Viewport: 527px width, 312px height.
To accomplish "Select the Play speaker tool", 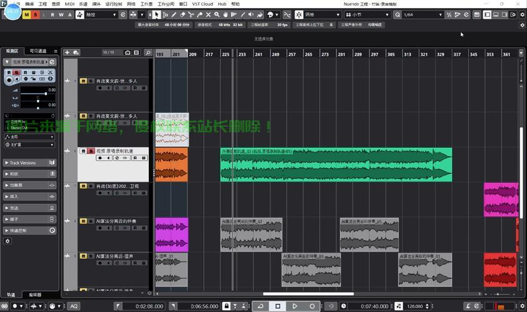I will pyautogui.click(x=251, y=15).
